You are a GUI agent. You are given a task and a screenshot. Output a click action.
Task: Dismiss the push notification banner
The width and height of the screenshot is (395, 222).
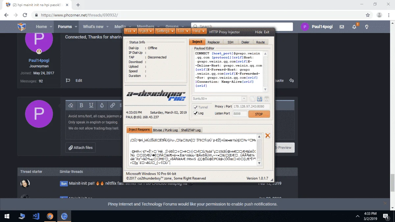tap(385, 203)
